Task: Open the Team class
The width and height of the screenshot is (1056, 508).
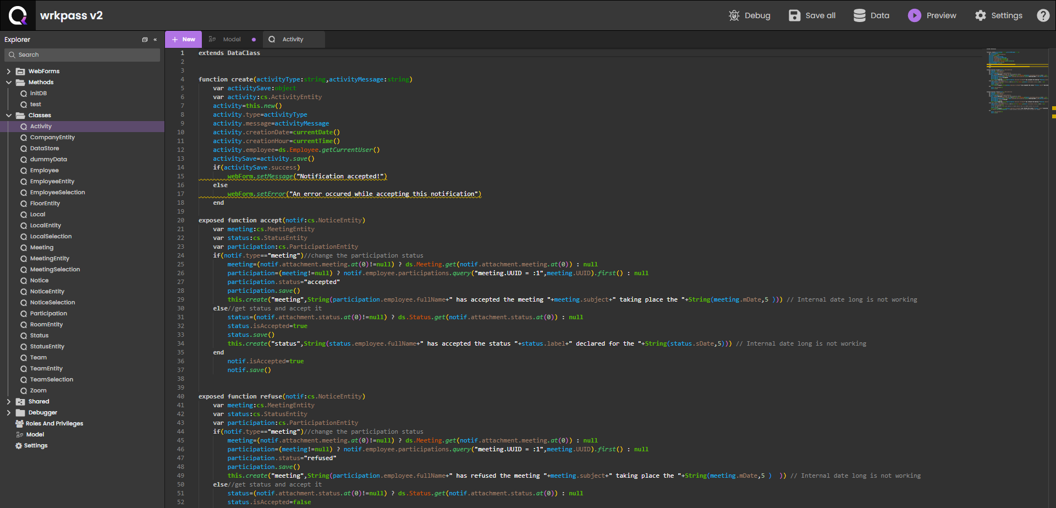Action: click(x=38, y=358)
